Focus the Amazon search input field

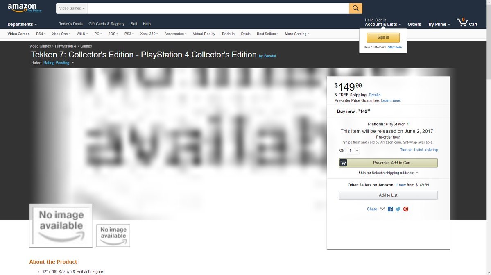coord(218,9)
